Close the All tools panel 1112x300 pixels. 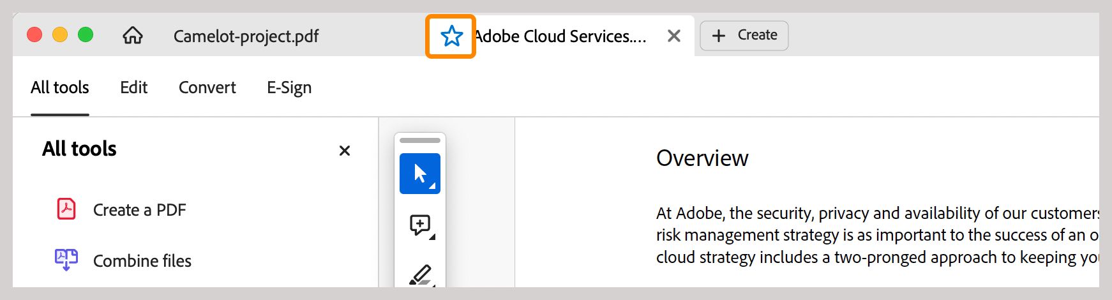point(345,151)
